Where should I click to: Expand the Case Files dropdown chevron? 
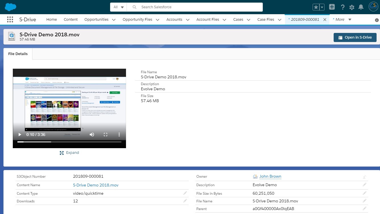(280, 20)
